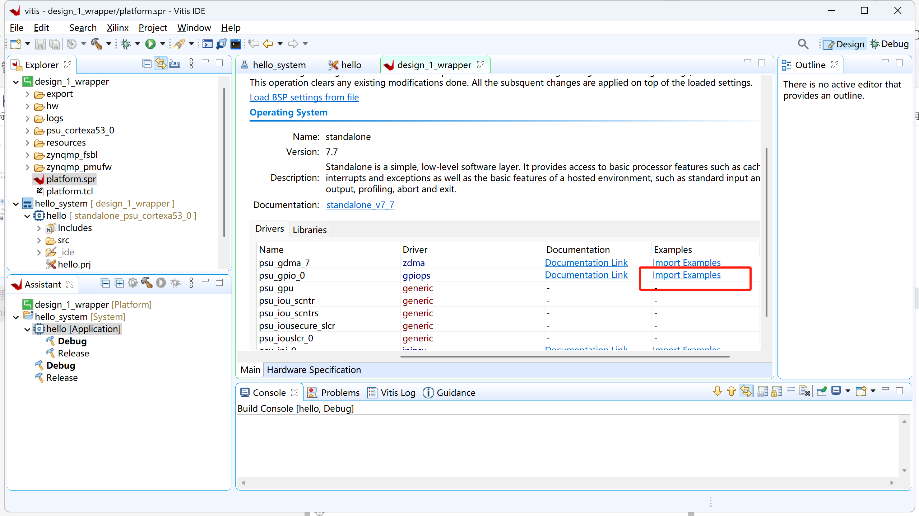The height and width of the screenshot is (516, 919).
Task: Toggle Scroll Lock in the Console toolbar
Action: pos(776,391)
